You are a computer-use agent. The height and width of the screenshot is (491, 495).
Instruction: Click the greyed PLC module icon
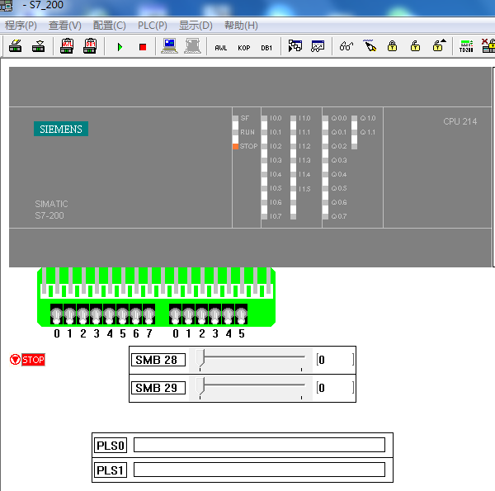[192, 46]
